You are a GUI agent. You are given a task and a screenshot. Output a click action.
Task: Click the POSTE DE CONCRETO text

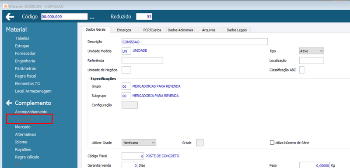162,156
